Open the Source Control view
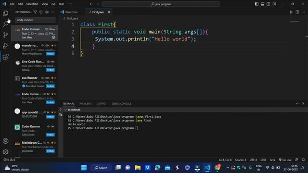 coord(5,35)
